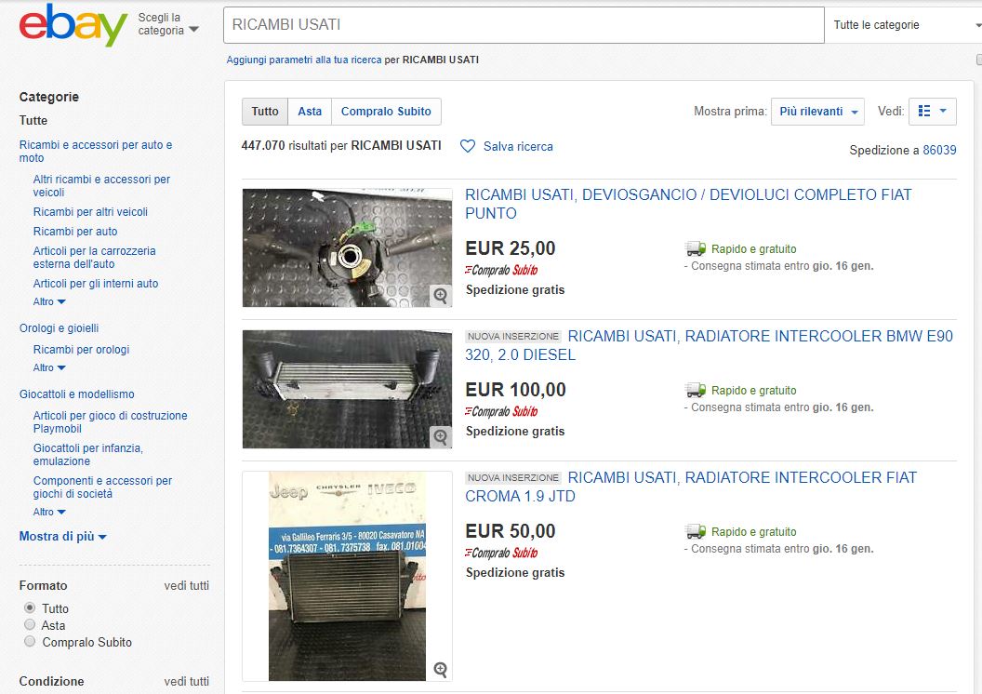Open Articoli per gioco di costruzione Playmobil
This screenshot has height=694, width=982.
coord(111,422)
